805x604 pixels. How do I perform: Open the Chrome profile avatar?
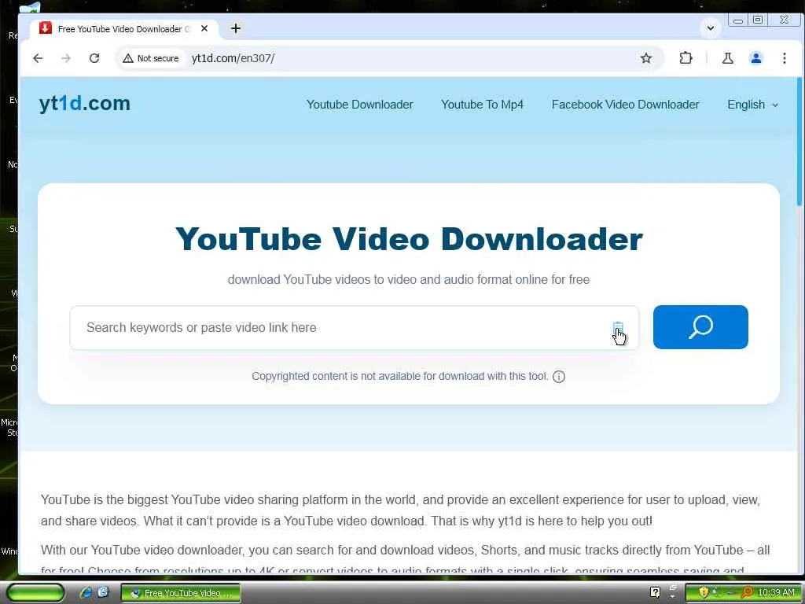[755, 58]
